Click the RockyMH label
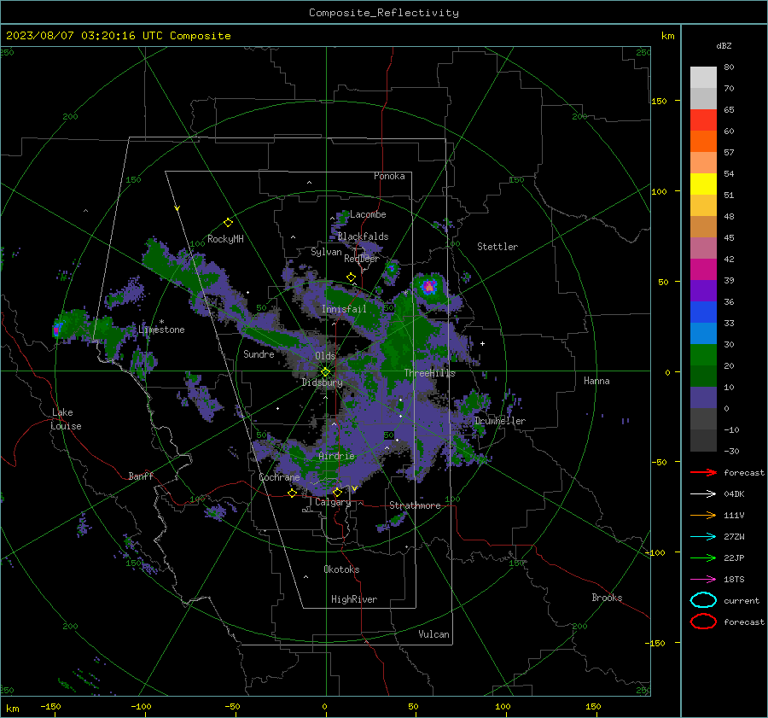This screenshot has height=718, width=768. (225, 239)
